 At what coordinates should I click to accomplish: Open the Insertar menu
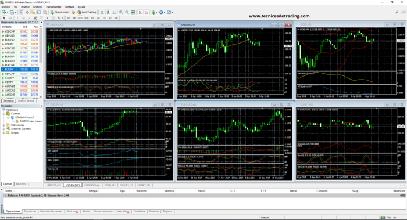(25, 7)
